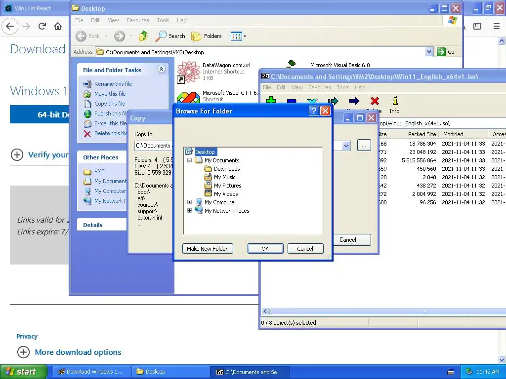Click the 7-Zip Delete red X icon
The height and width of the screenshot is (379, 506).
pyautogui.click(x=375, y=102)
